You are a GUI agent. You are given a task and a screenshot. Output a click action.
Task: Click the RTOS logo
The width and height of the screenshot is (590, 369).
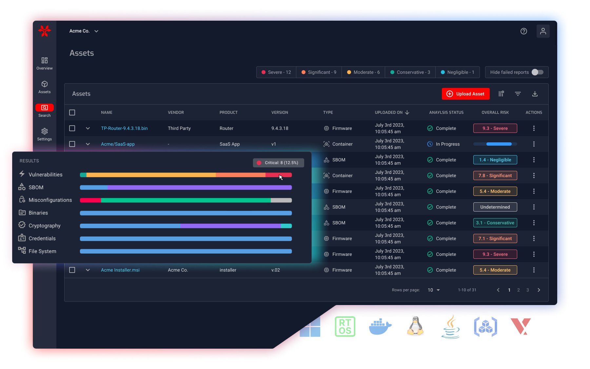coord(345,326)
